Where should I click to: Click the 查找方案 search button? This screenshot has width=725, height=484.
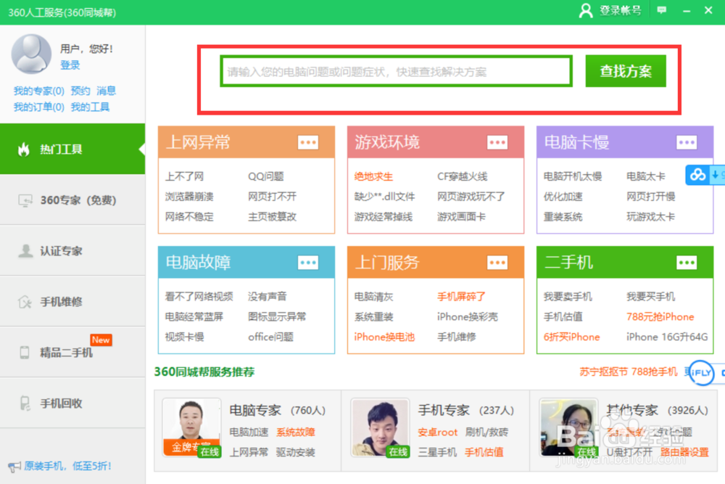click(626, 71)
